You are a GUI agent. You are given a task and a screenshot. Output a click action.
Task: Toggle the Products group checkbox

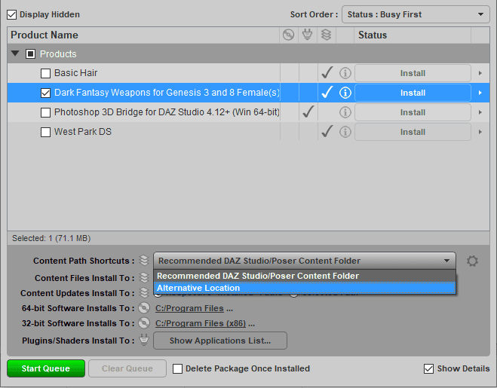point(30,53)
